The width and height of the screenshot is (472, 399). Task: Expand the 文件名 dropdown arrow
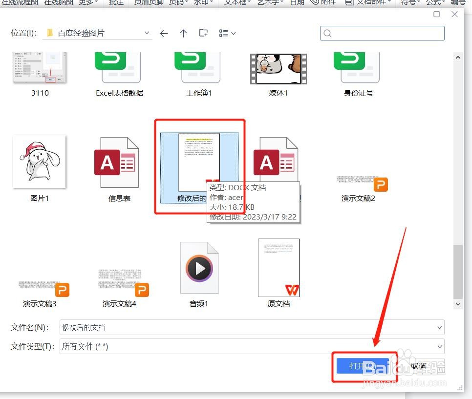pos(439,327)
